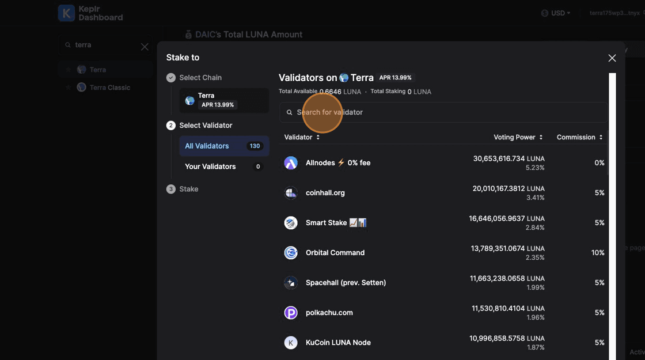Image resolution: width=645 pixels, height=360 pixels.
Task: Select the Terra chain card
Action: pos(224,100)
